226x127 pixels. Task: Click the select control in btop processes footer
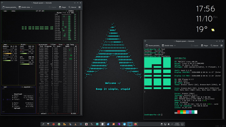tap(44, 113)
